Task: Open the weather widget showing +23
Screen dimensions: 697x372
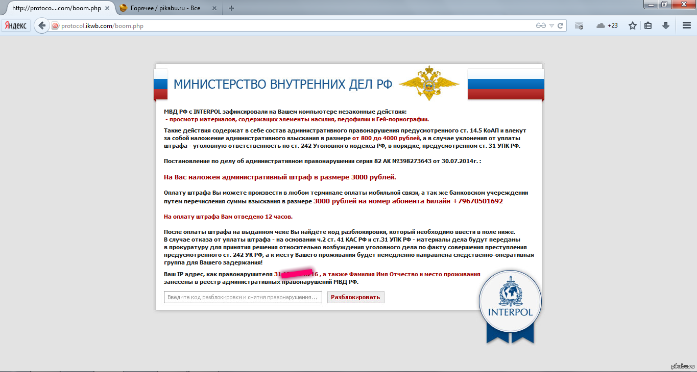Action: (607, 26)
